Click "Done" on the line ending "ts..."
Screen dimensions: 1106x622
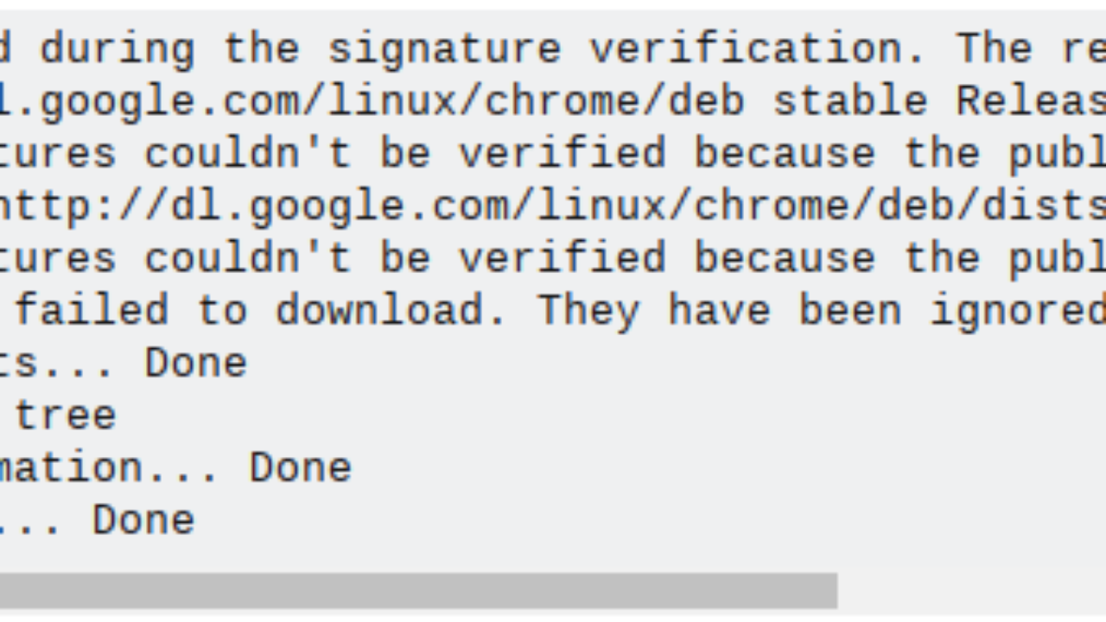pyautogui.click(x=195, y=363)
